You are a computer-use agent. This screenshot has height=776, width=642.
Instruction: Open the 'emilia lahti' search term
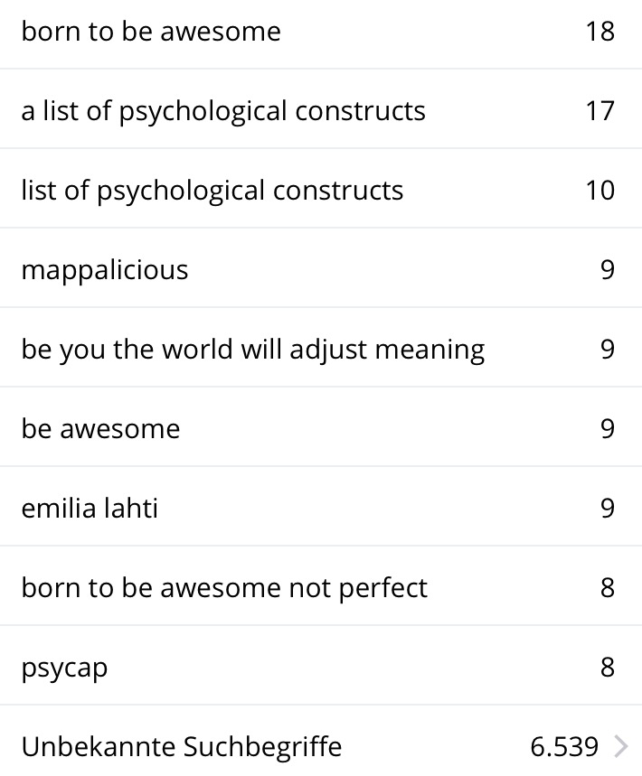(x=90, y=509)
